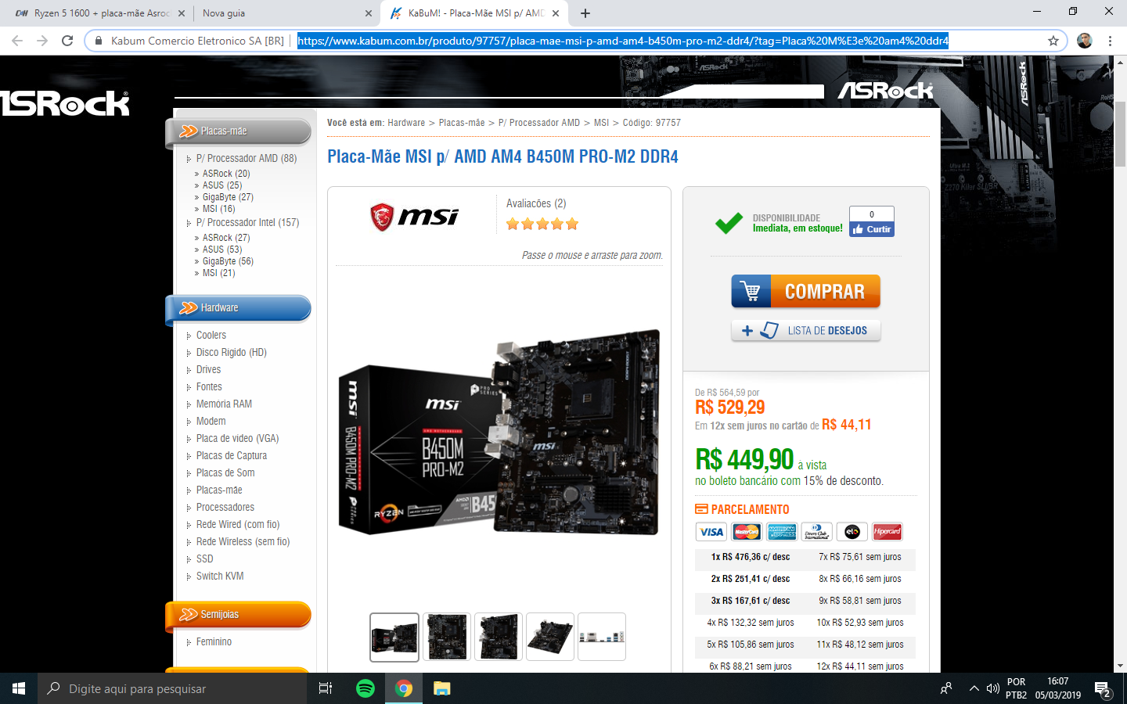
Task: Click the Chrome back arrow
Action: point(17,41)
